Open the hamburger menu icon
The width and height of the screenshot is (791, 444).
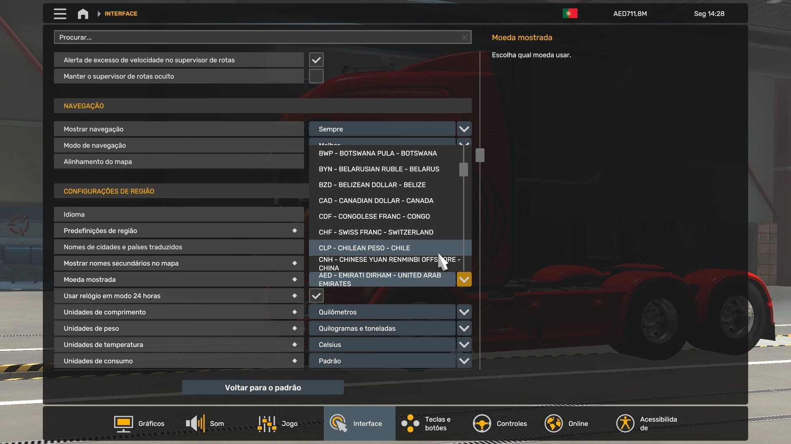click(60, 14)
